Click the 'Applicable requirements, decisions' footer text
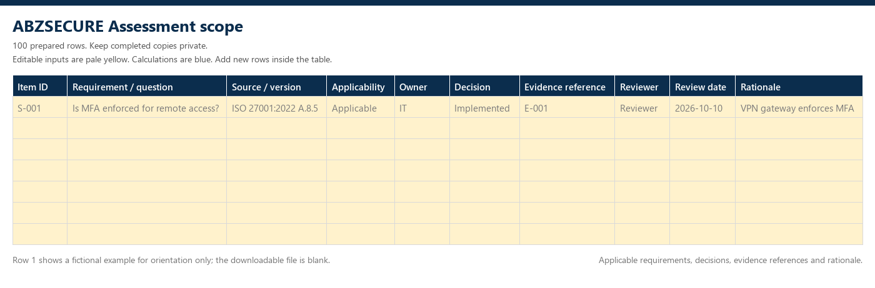This screenshot has height=288, width=875. (x=731, y=260)
